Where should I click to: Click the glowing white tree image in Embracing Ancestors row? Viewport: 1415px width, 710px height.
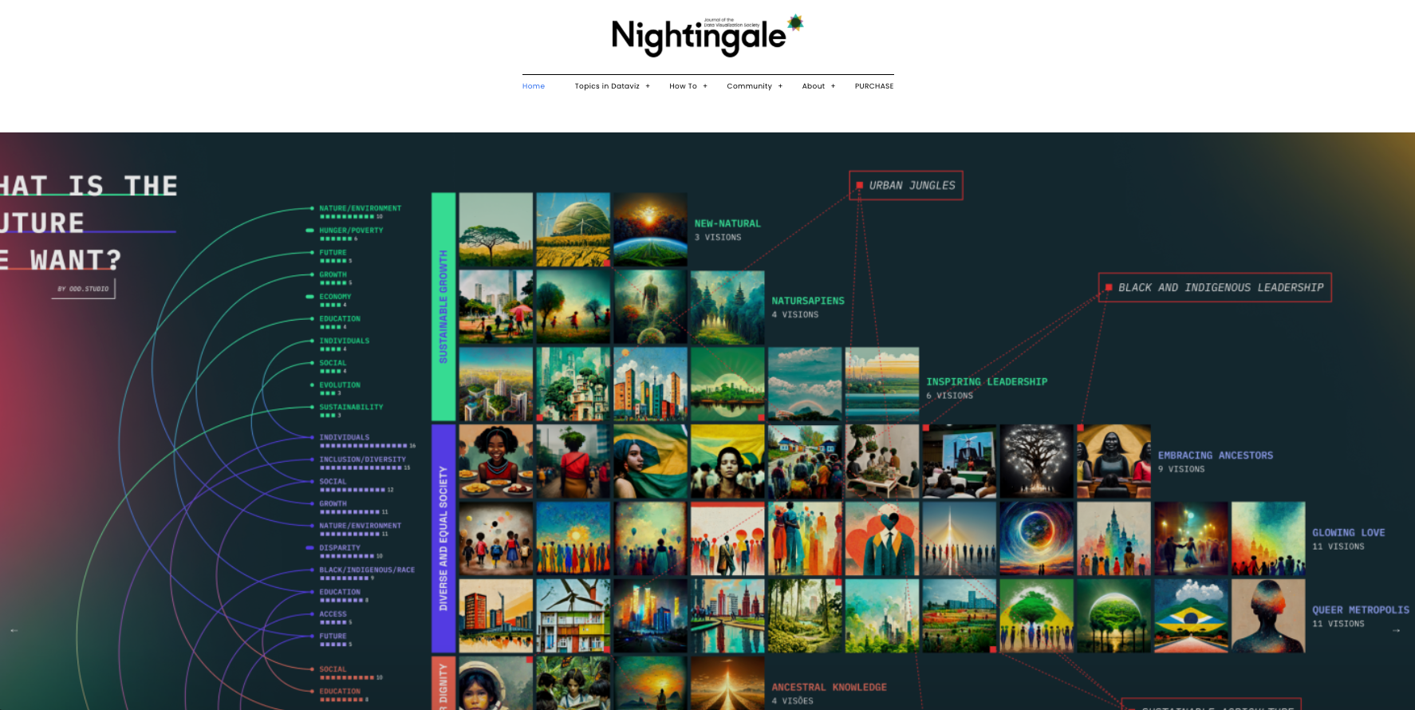pyautogui.click(x=1036, y=461)
